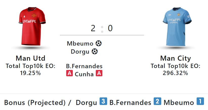This screenshot has width=208, height=110.
Task: Click B.Fernandes' blue 2 bonus badge
Action: tap(157, 101)
